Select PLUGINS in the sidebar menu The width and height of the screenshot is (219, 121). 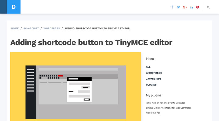[x=151, y=85]
